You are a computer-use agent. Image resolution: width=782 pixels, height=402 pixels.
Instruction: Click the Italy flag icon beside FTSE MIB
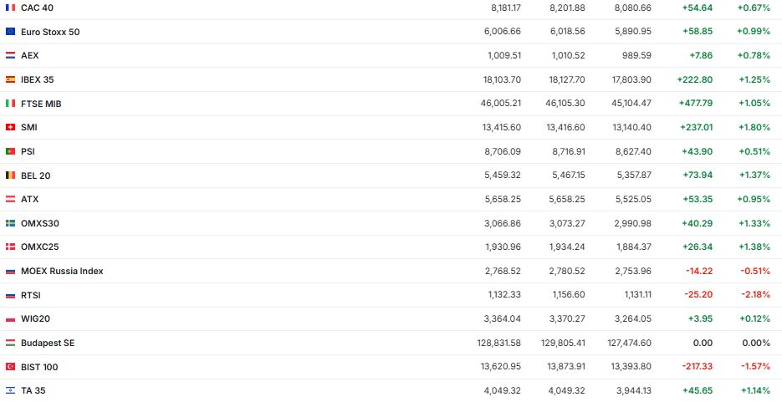pyautogui.click(x=10, y=104)
